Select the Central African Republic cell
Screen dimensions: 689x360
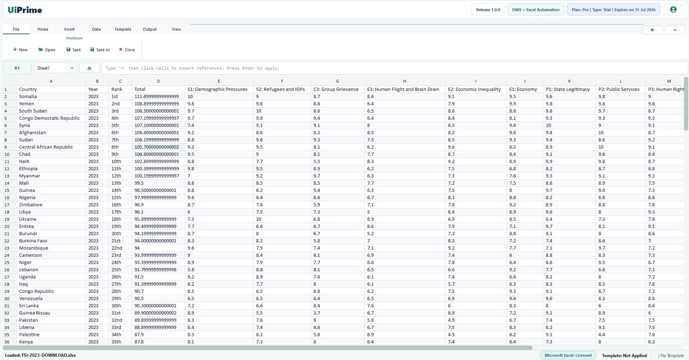(x=51, y=147)
